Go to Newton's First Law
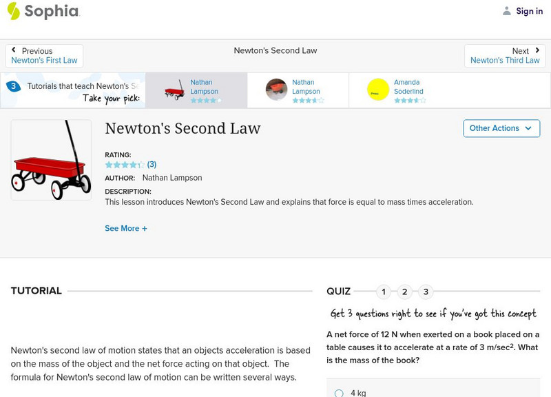 [44, 61]
